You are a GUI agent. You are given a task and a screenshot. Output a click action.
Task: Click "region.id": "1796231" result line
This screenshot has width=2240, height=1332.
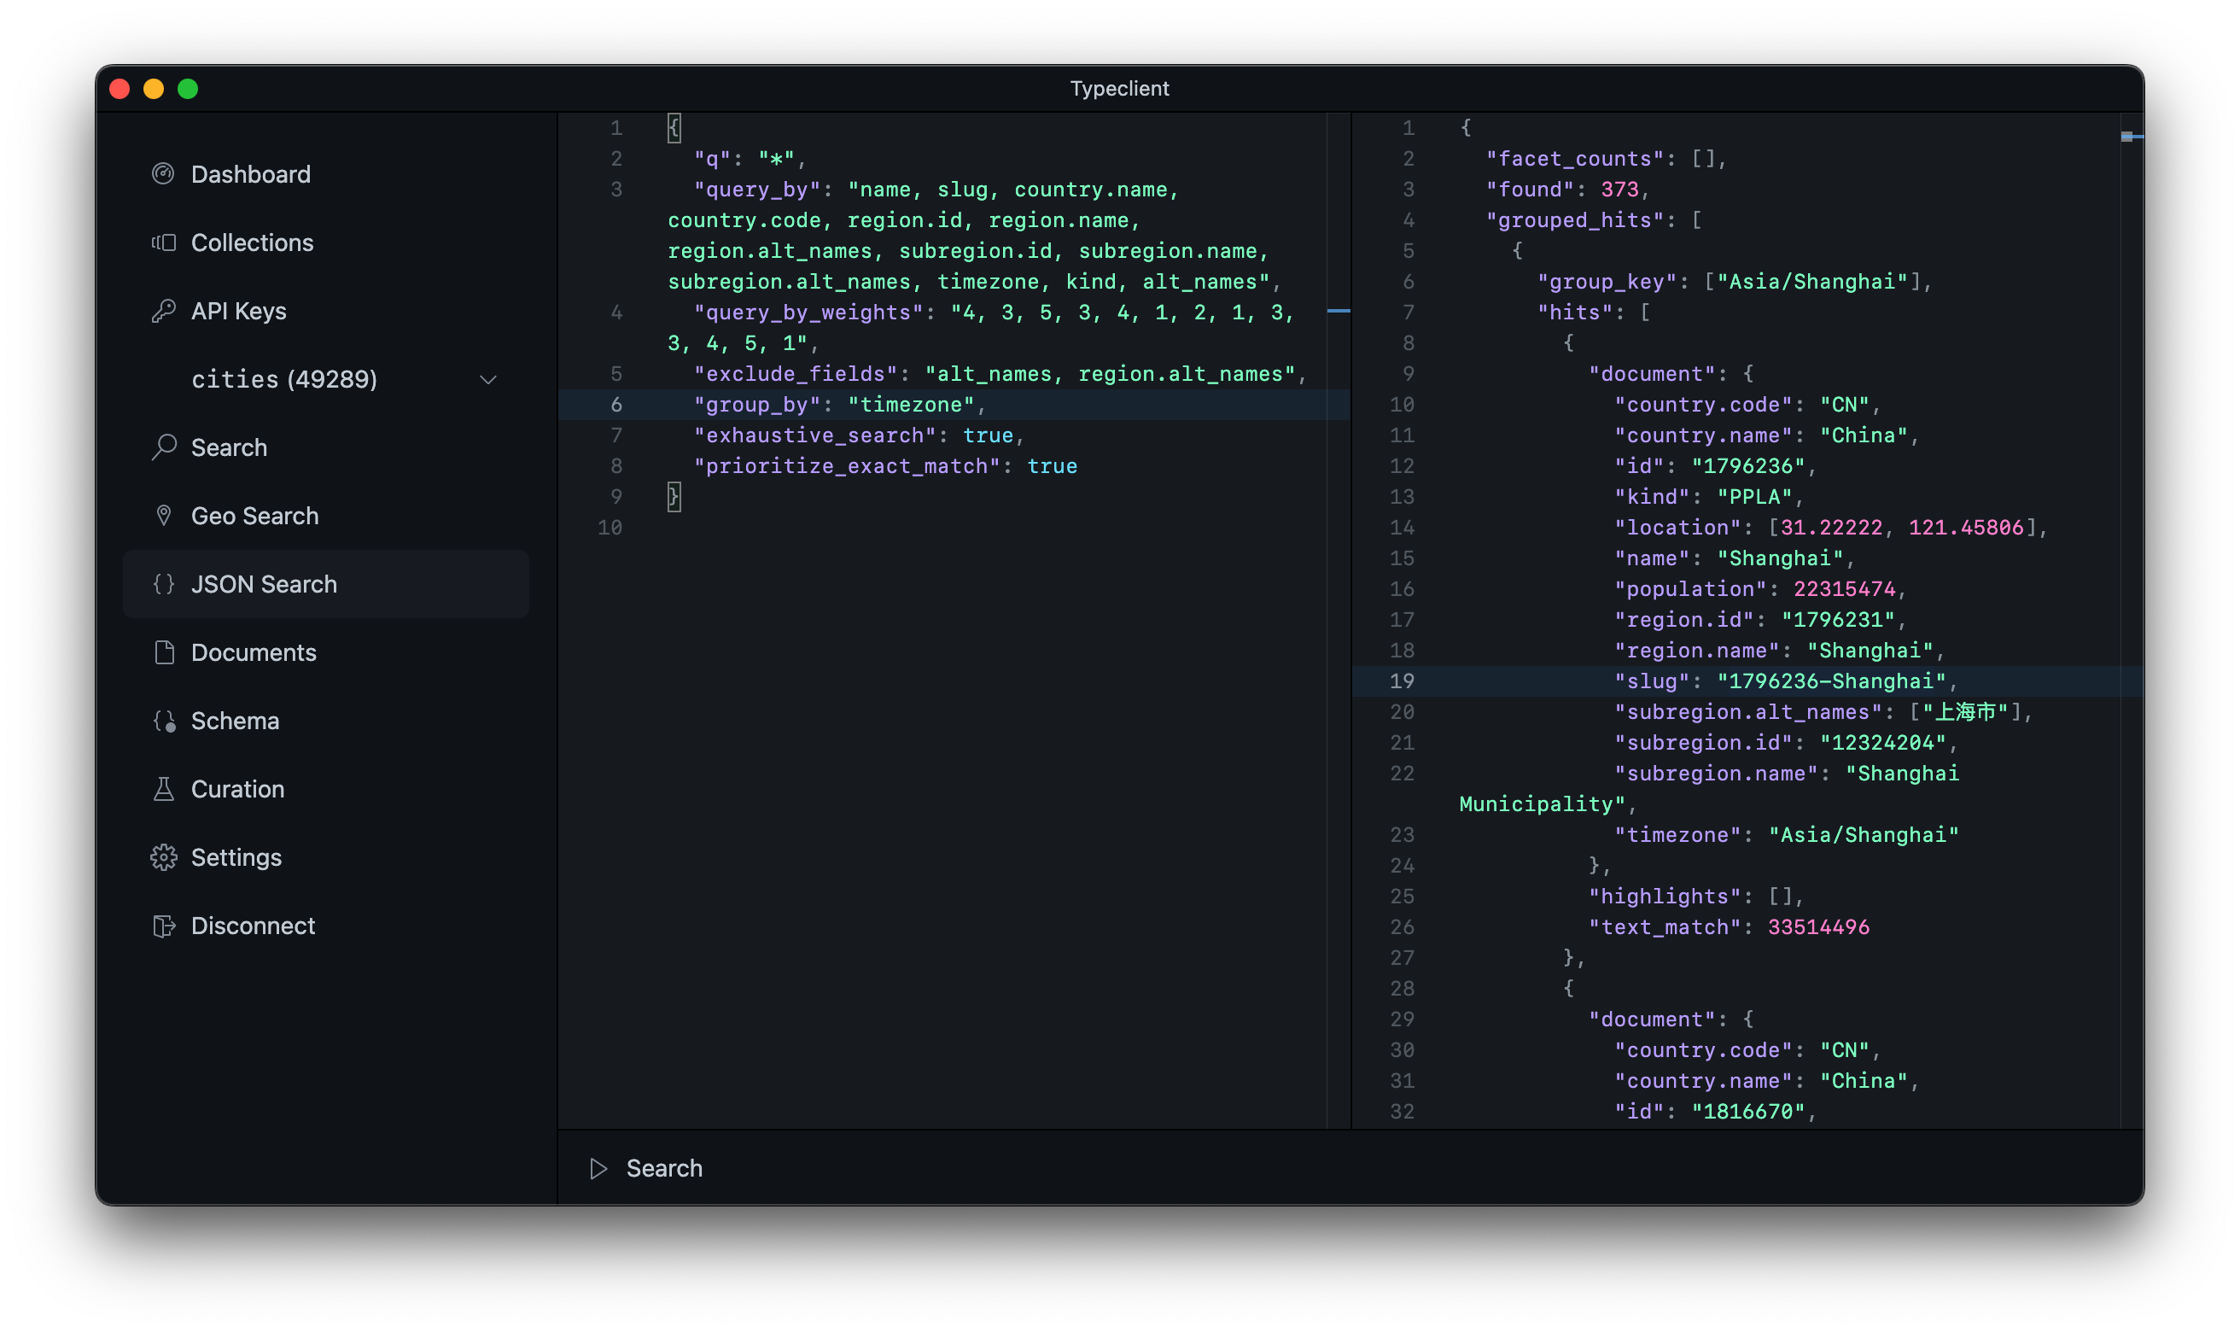point(1759,620)
